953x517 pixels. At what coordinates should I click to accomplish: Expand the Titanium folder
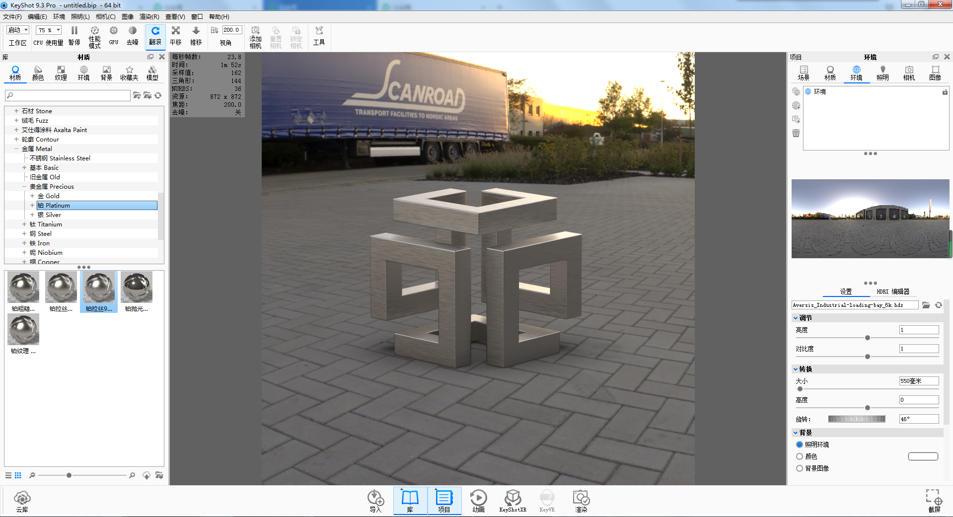click(x=24, y=224)
